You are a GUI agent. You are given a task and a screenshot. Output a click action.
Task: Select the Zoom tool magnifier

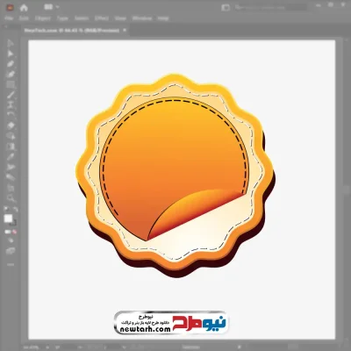point(11,198)
